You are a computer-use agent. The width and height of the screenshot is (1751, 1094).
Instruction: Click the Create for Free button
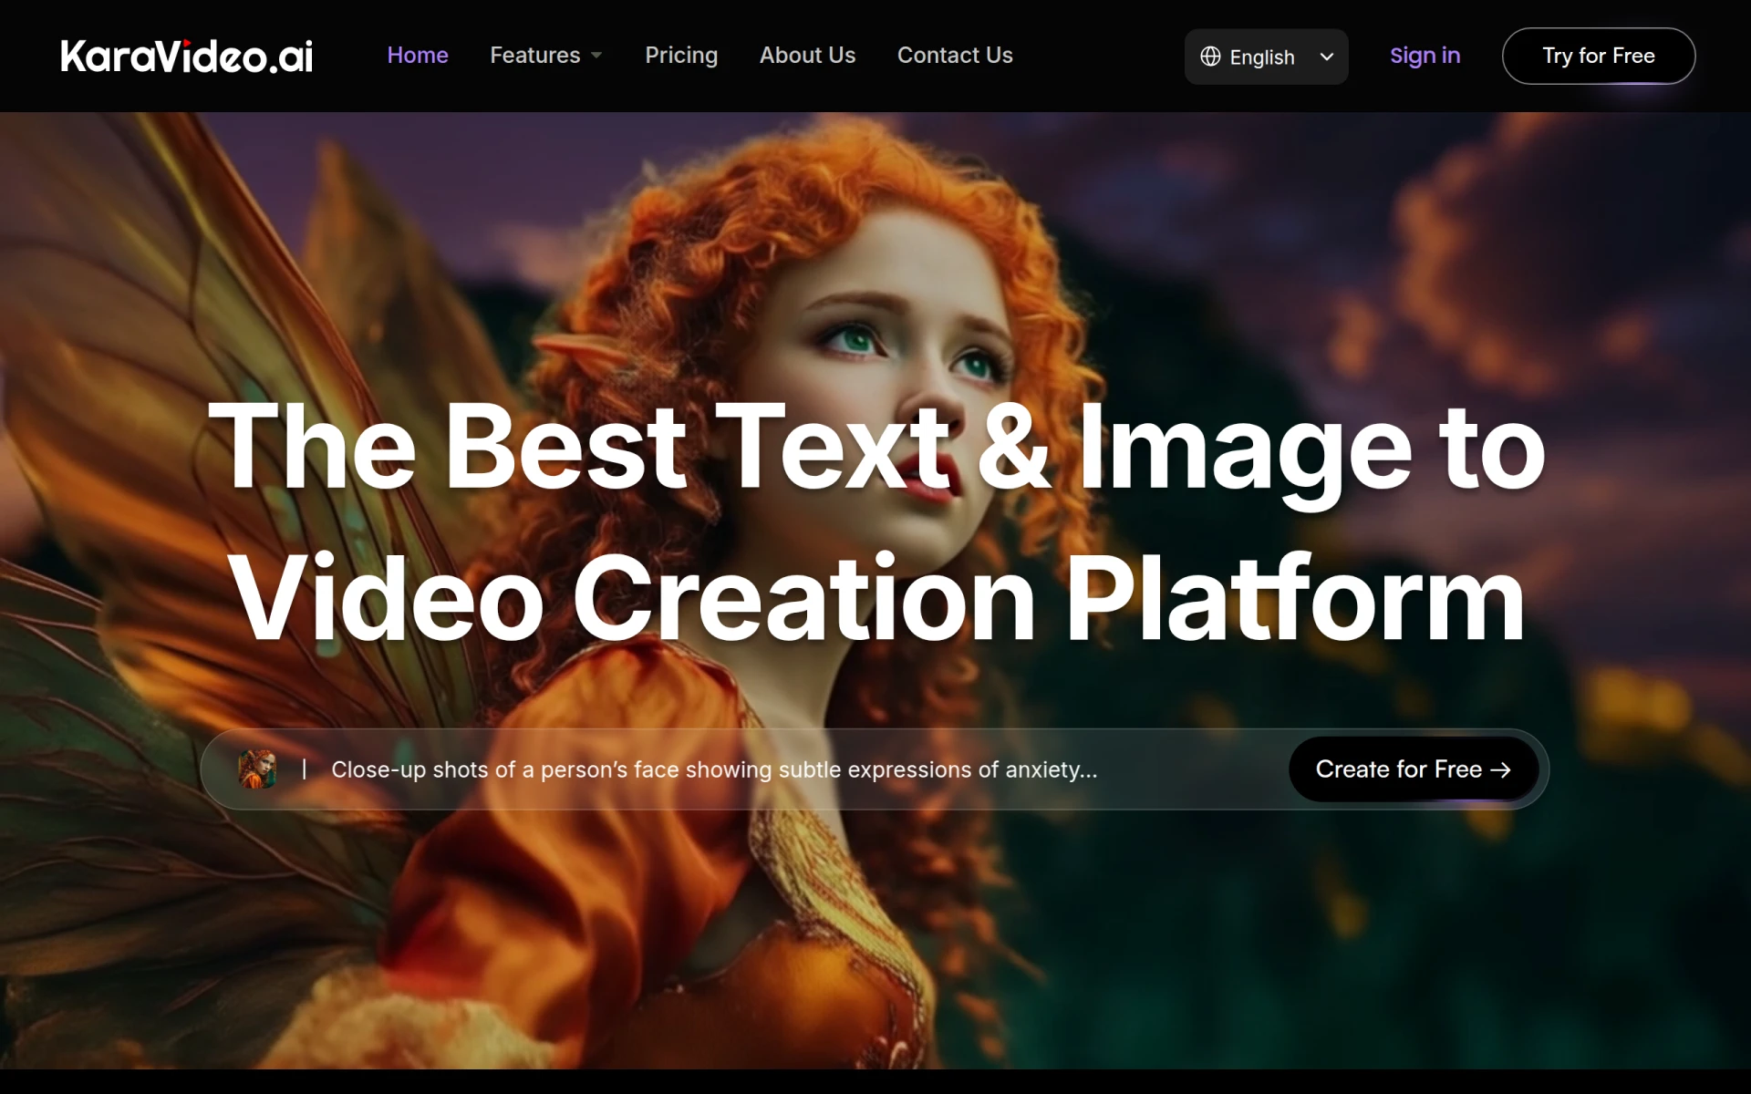1413,769
